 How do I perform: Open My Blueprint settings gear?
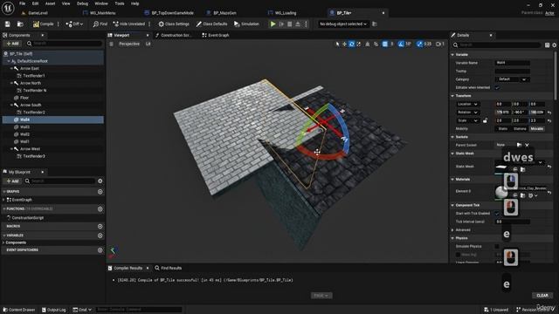100,181
